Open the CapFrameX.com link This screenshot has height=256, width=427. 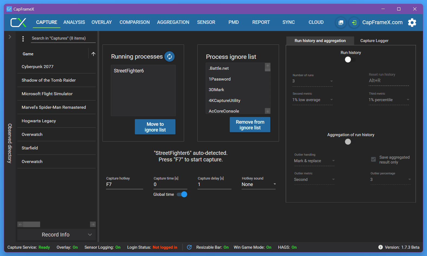click(382, 23)
